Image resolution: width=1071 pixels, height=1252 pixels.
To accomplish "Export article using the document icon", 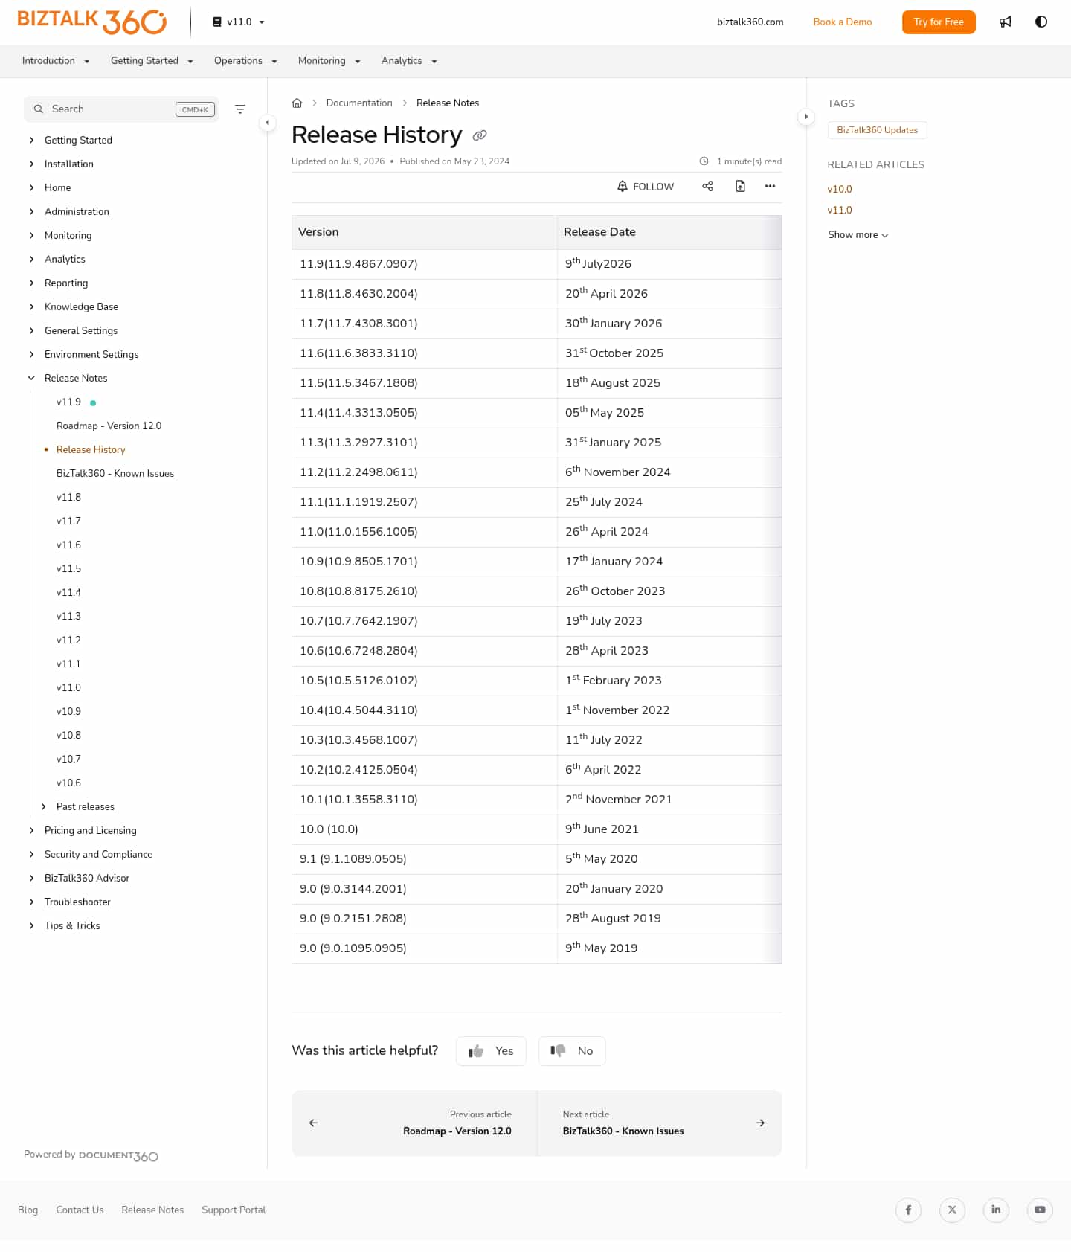I will pyautogui.click(x=740, y=186).
